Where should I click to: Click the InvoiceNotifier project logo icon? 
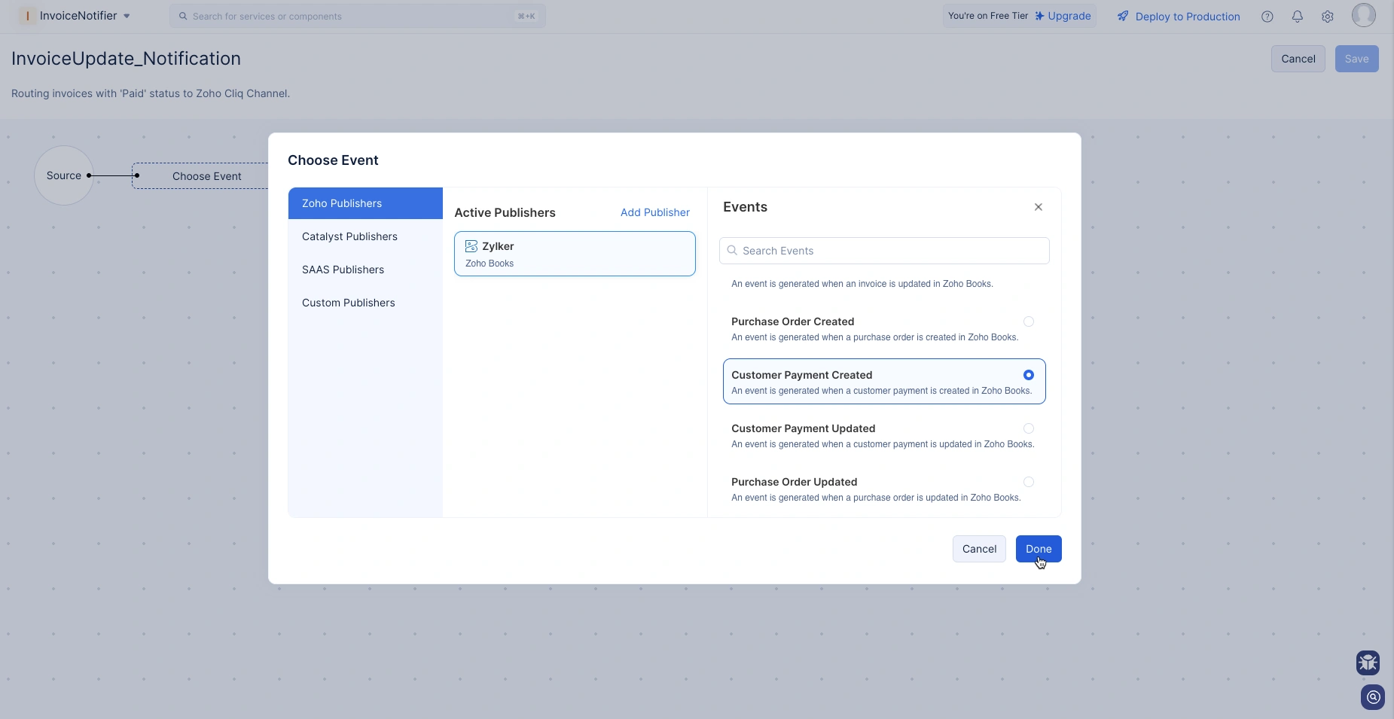27,16
